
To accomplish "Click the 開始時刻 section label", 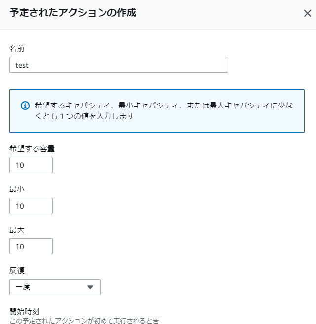I will [24, 311].
